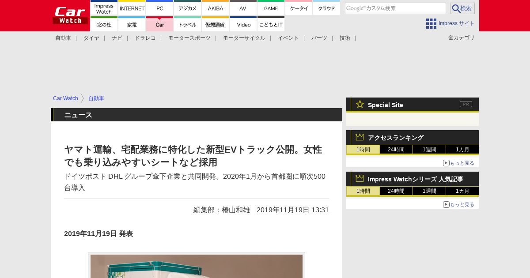Select 1カ月 in 人気記事 ranking

(462, 191)
